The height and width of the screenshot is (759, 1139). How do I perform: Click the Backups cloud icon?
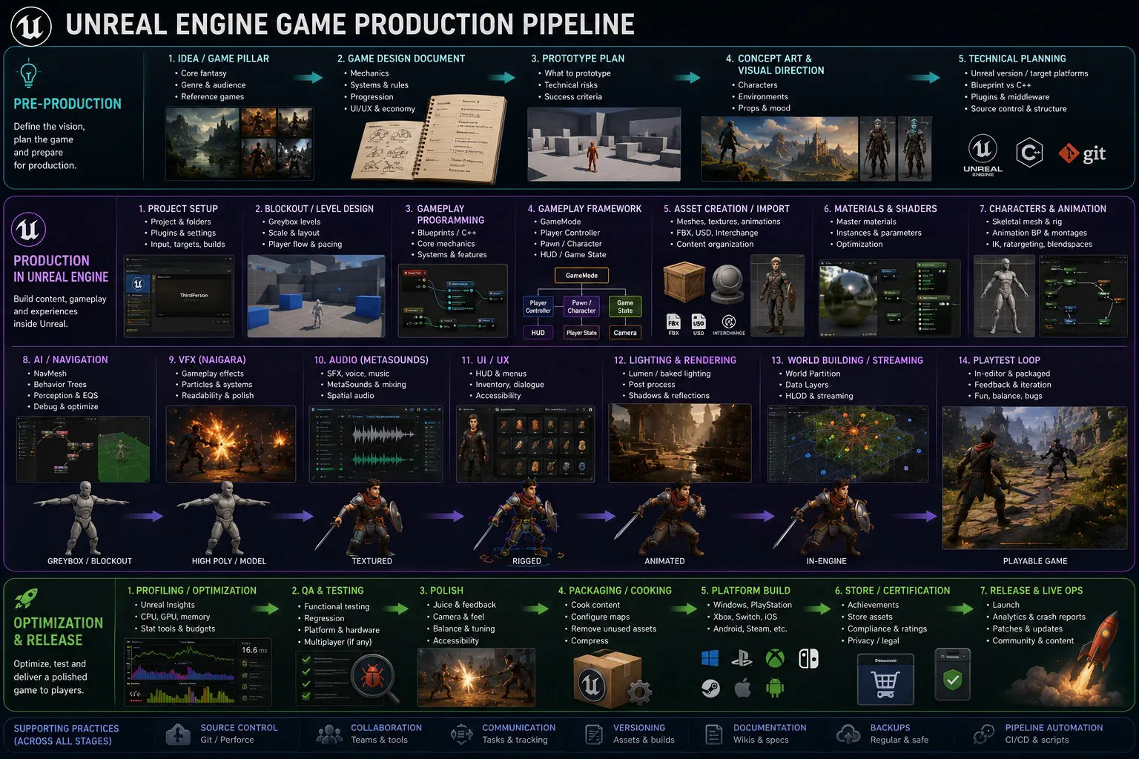point(848,735)
